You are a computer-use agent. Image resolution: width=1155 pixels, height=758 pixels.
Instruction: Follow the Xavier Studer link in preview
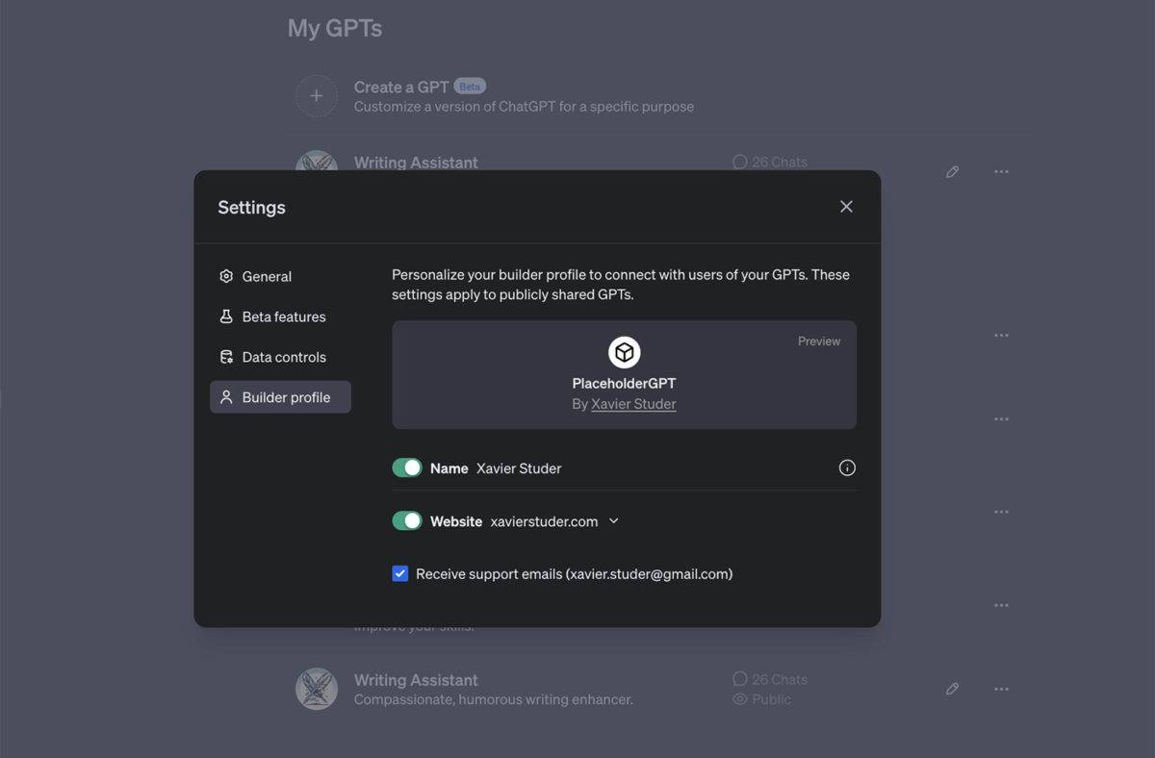click(633, 404)
